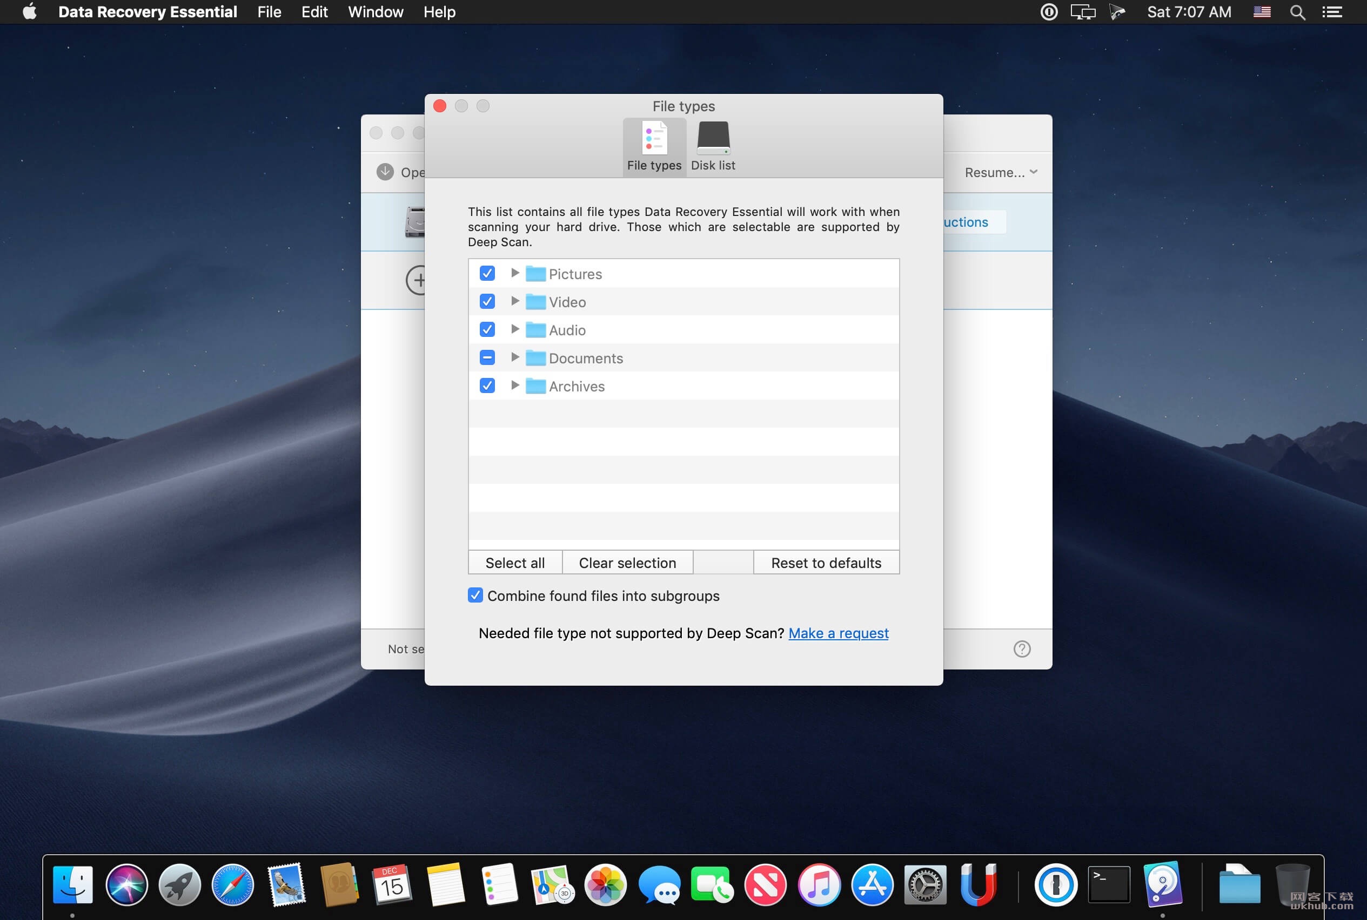Switch to the File types tab
Viewport: 1367px width, 920px height.
(654, 147)
